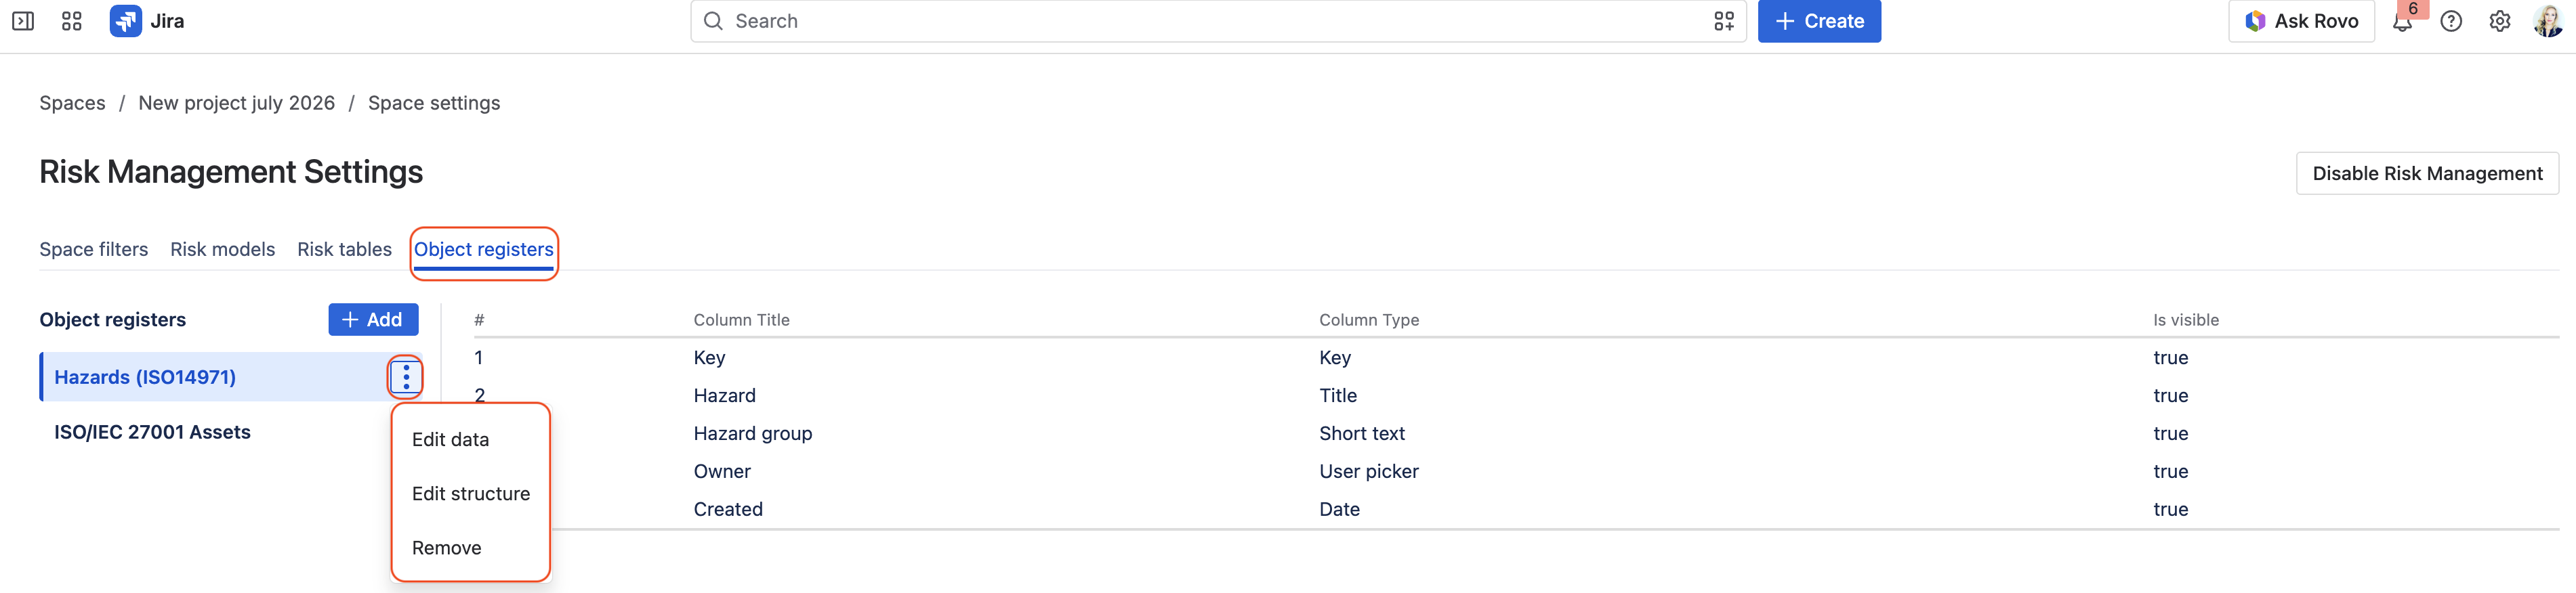Click Disable Risk Management button
The height and width of the screenshot is (593, 2576).
pyautogui.click(x=2427, y=174)
